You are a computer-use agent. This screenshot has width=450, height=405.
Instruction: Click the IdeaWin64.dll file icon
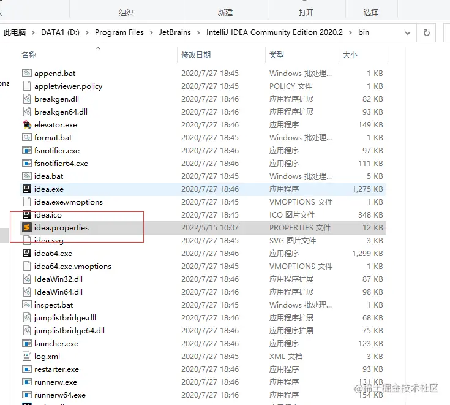(x=27, y=292)
